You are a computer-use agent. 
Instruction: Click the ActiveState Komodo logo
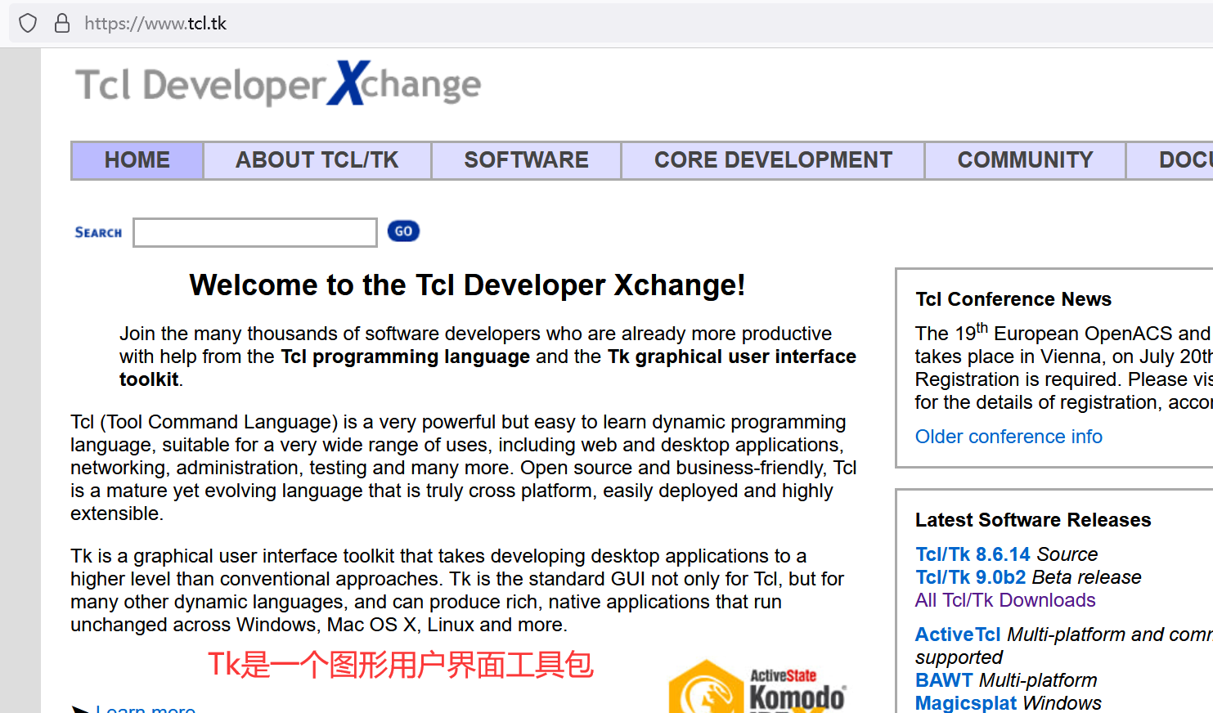[757, 687]
